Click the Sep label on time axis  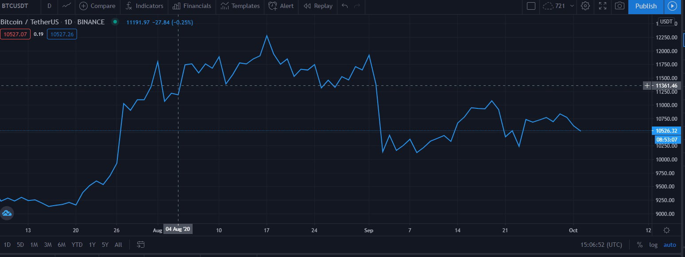[x=369, y=230]
